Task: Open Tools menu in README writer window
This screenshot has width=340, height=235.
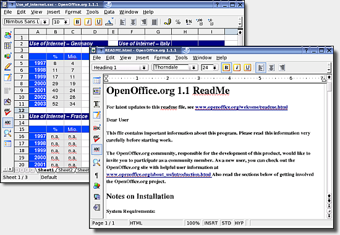Action: tap(181, 58)
